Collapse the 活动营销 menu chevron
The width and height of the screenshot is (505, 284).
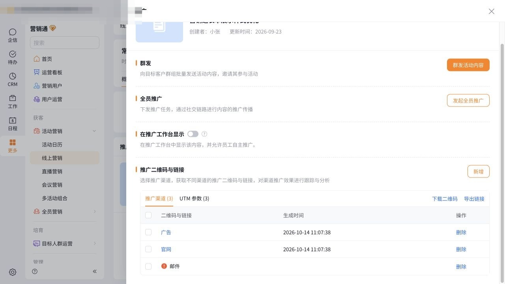pyautogui.click(x=94, y=131)
